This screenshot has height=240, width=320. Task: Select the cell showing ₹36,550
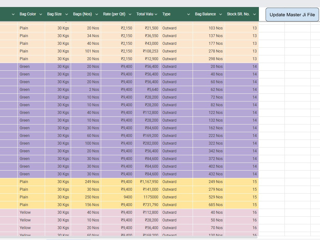(147, 36)
